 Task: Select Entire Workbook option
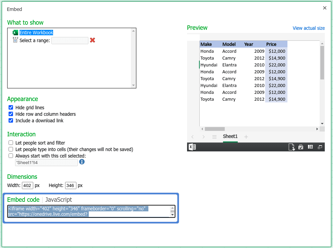point(36,33)
